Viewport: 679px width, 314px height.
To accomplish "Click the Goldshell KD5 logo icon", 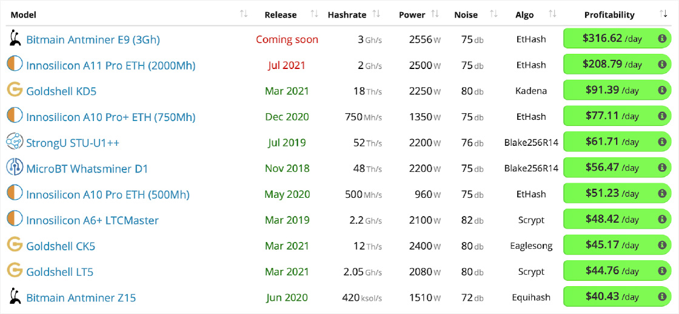I will point(14,91).
